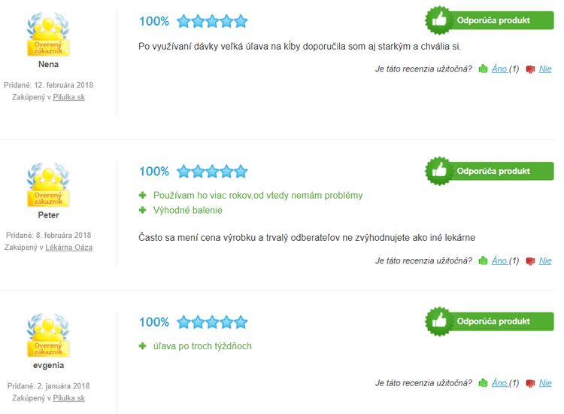
Task: Vote Nie on evgenia's review
Action: click(545, 382)
